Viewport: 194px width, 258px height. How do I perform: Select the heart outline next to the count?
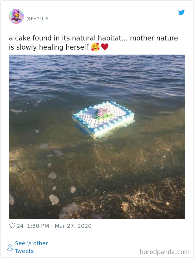click(12, 226)
